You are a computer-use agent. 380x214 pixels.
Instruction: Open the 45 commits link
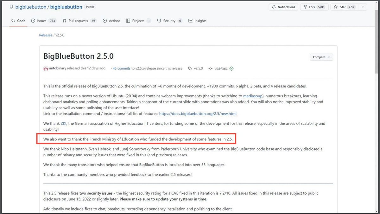pyautogui.click(x=122, y=68)
